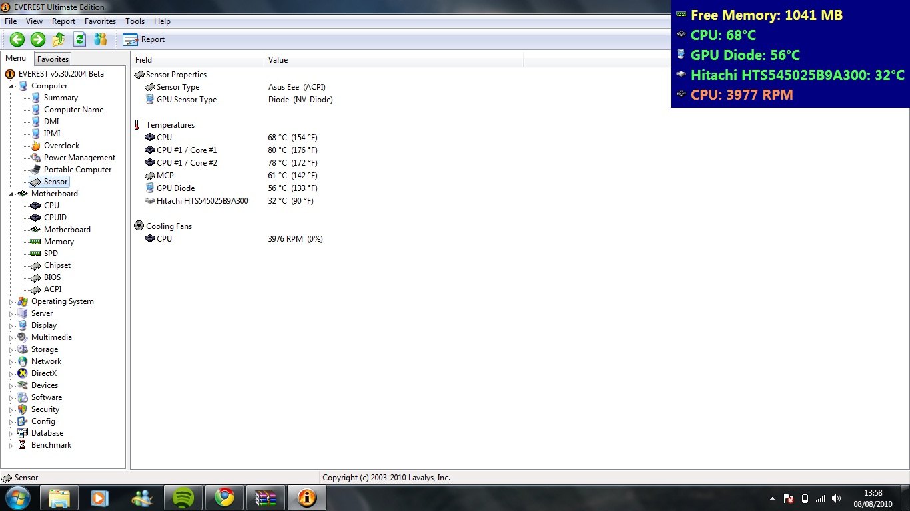Expand the Benchmark branch
The image size is (910, 511).
point(11,445)
